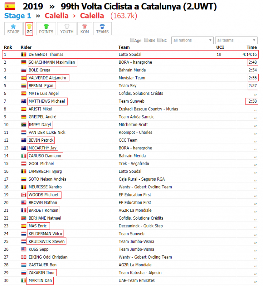Click the Team column header
263x286 pixels.
124,47
